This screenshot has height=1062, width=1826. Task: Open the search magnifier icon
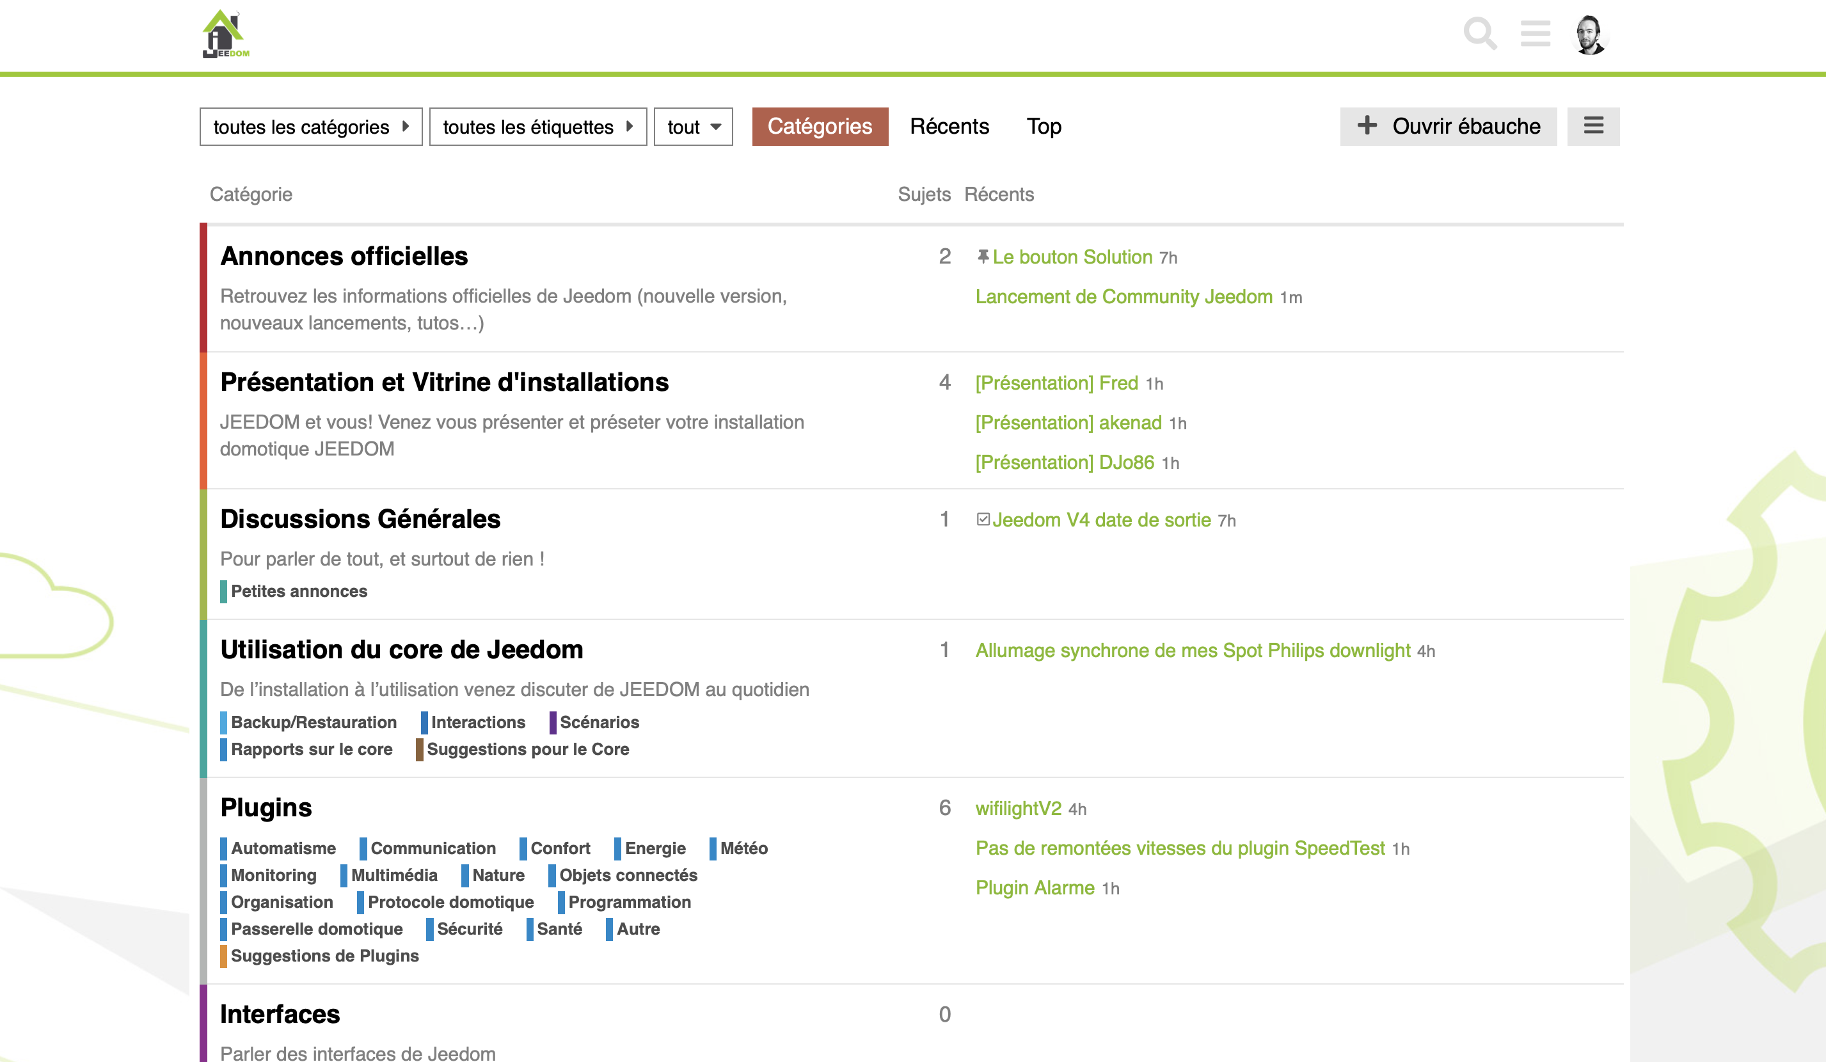point(1480,33)
